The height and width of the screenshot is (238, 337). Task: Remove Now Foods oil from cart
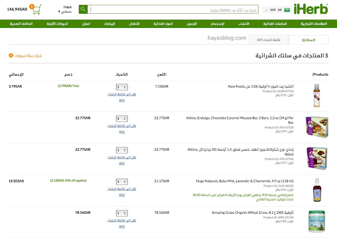pyautogui.click(x=122, y=100)
